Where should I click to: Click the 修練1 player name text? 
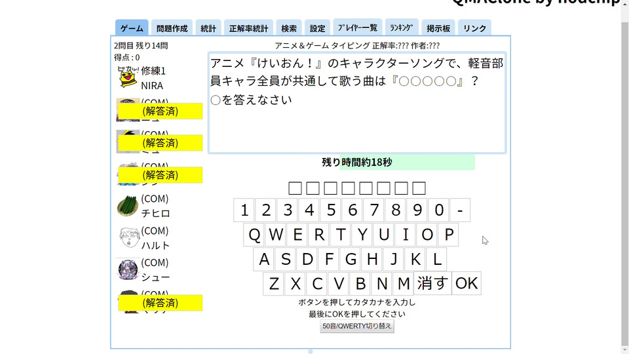point(153,71)
